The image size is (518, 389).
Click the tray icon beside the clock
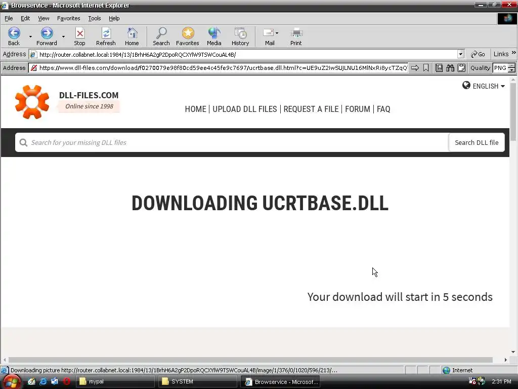482,381
